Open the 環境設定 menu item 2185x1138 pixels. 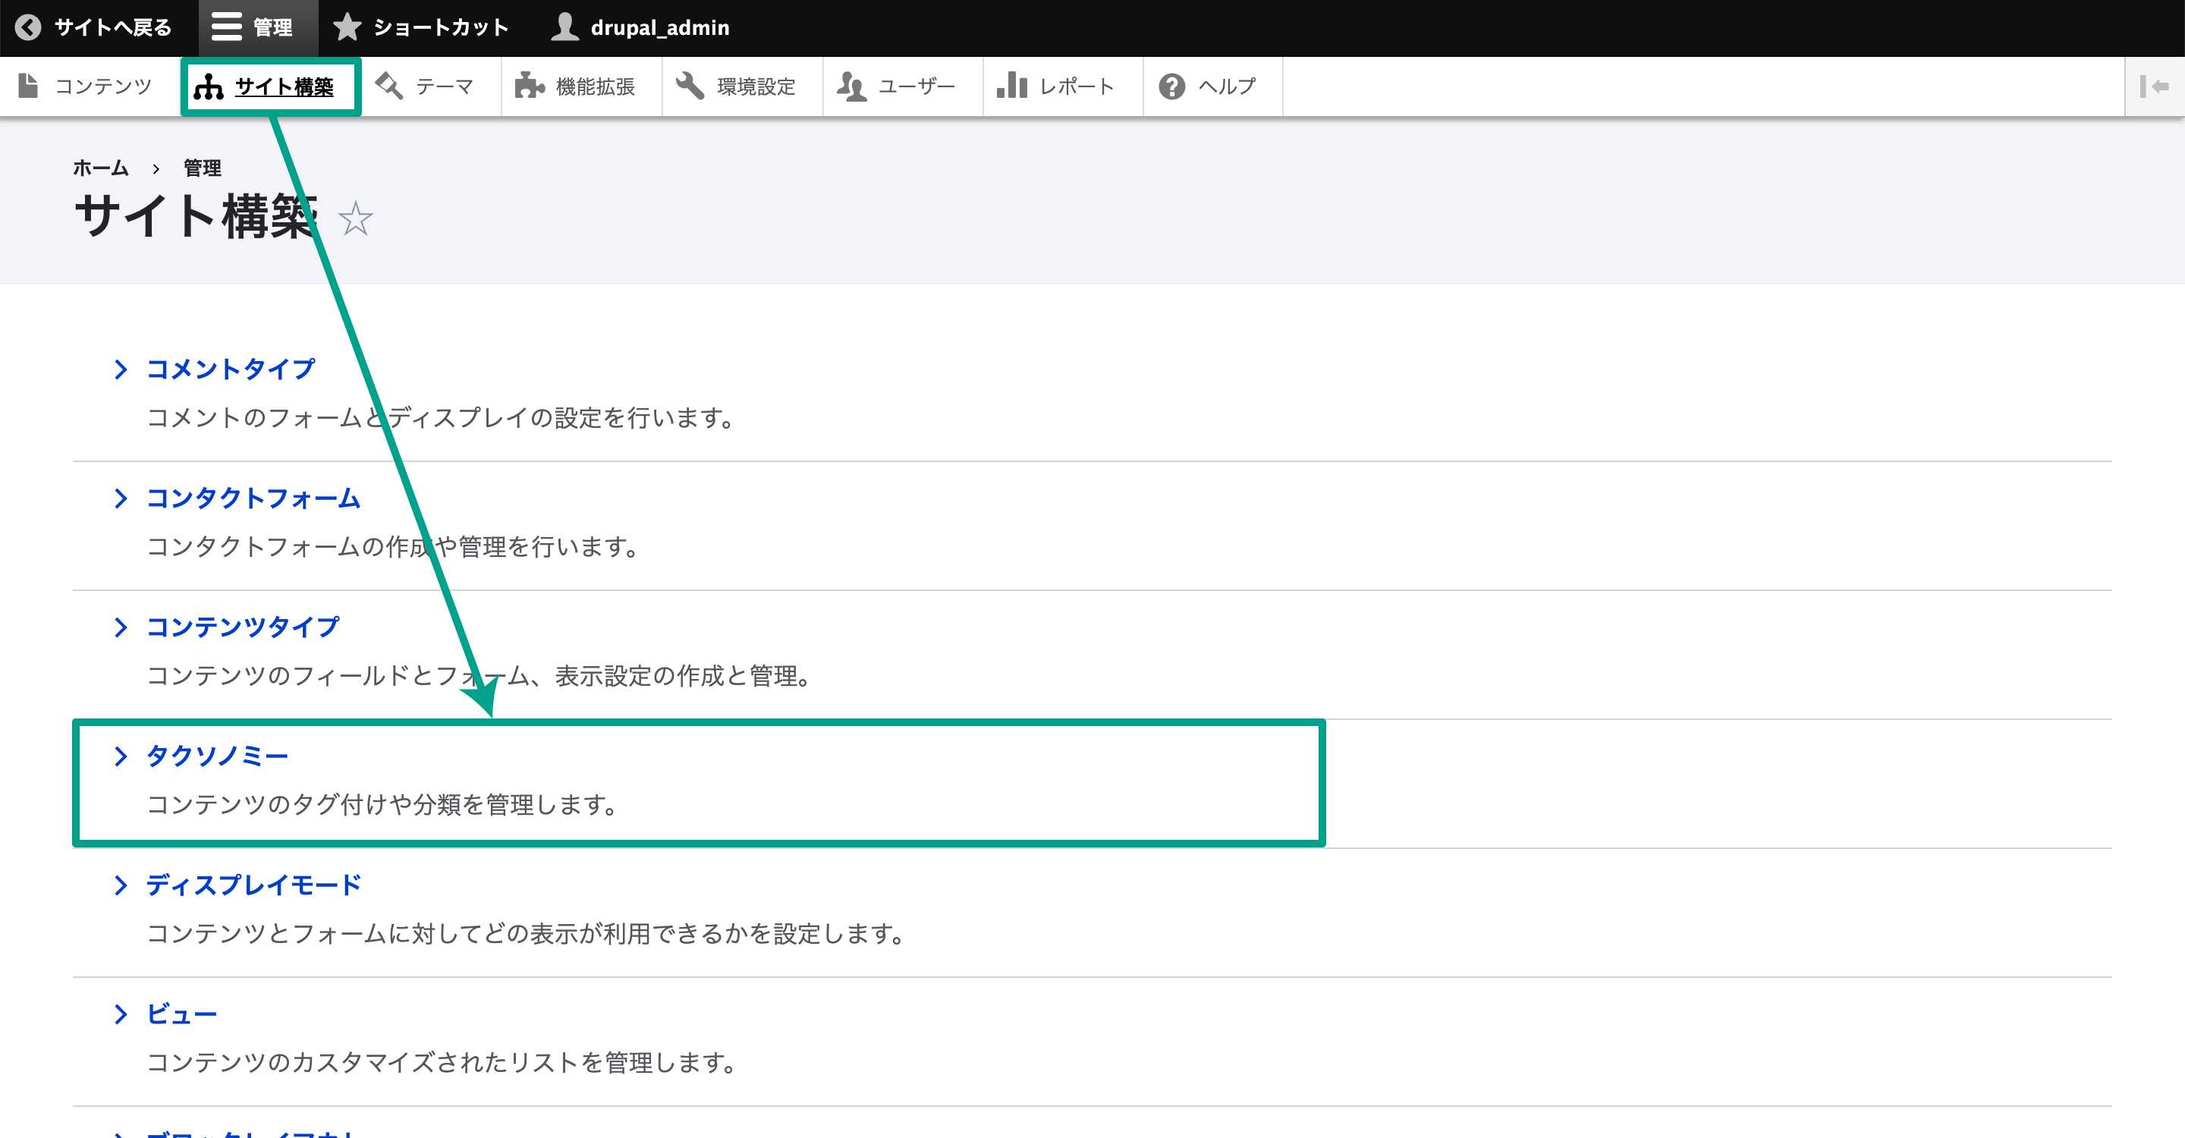(x=742, y=86)
